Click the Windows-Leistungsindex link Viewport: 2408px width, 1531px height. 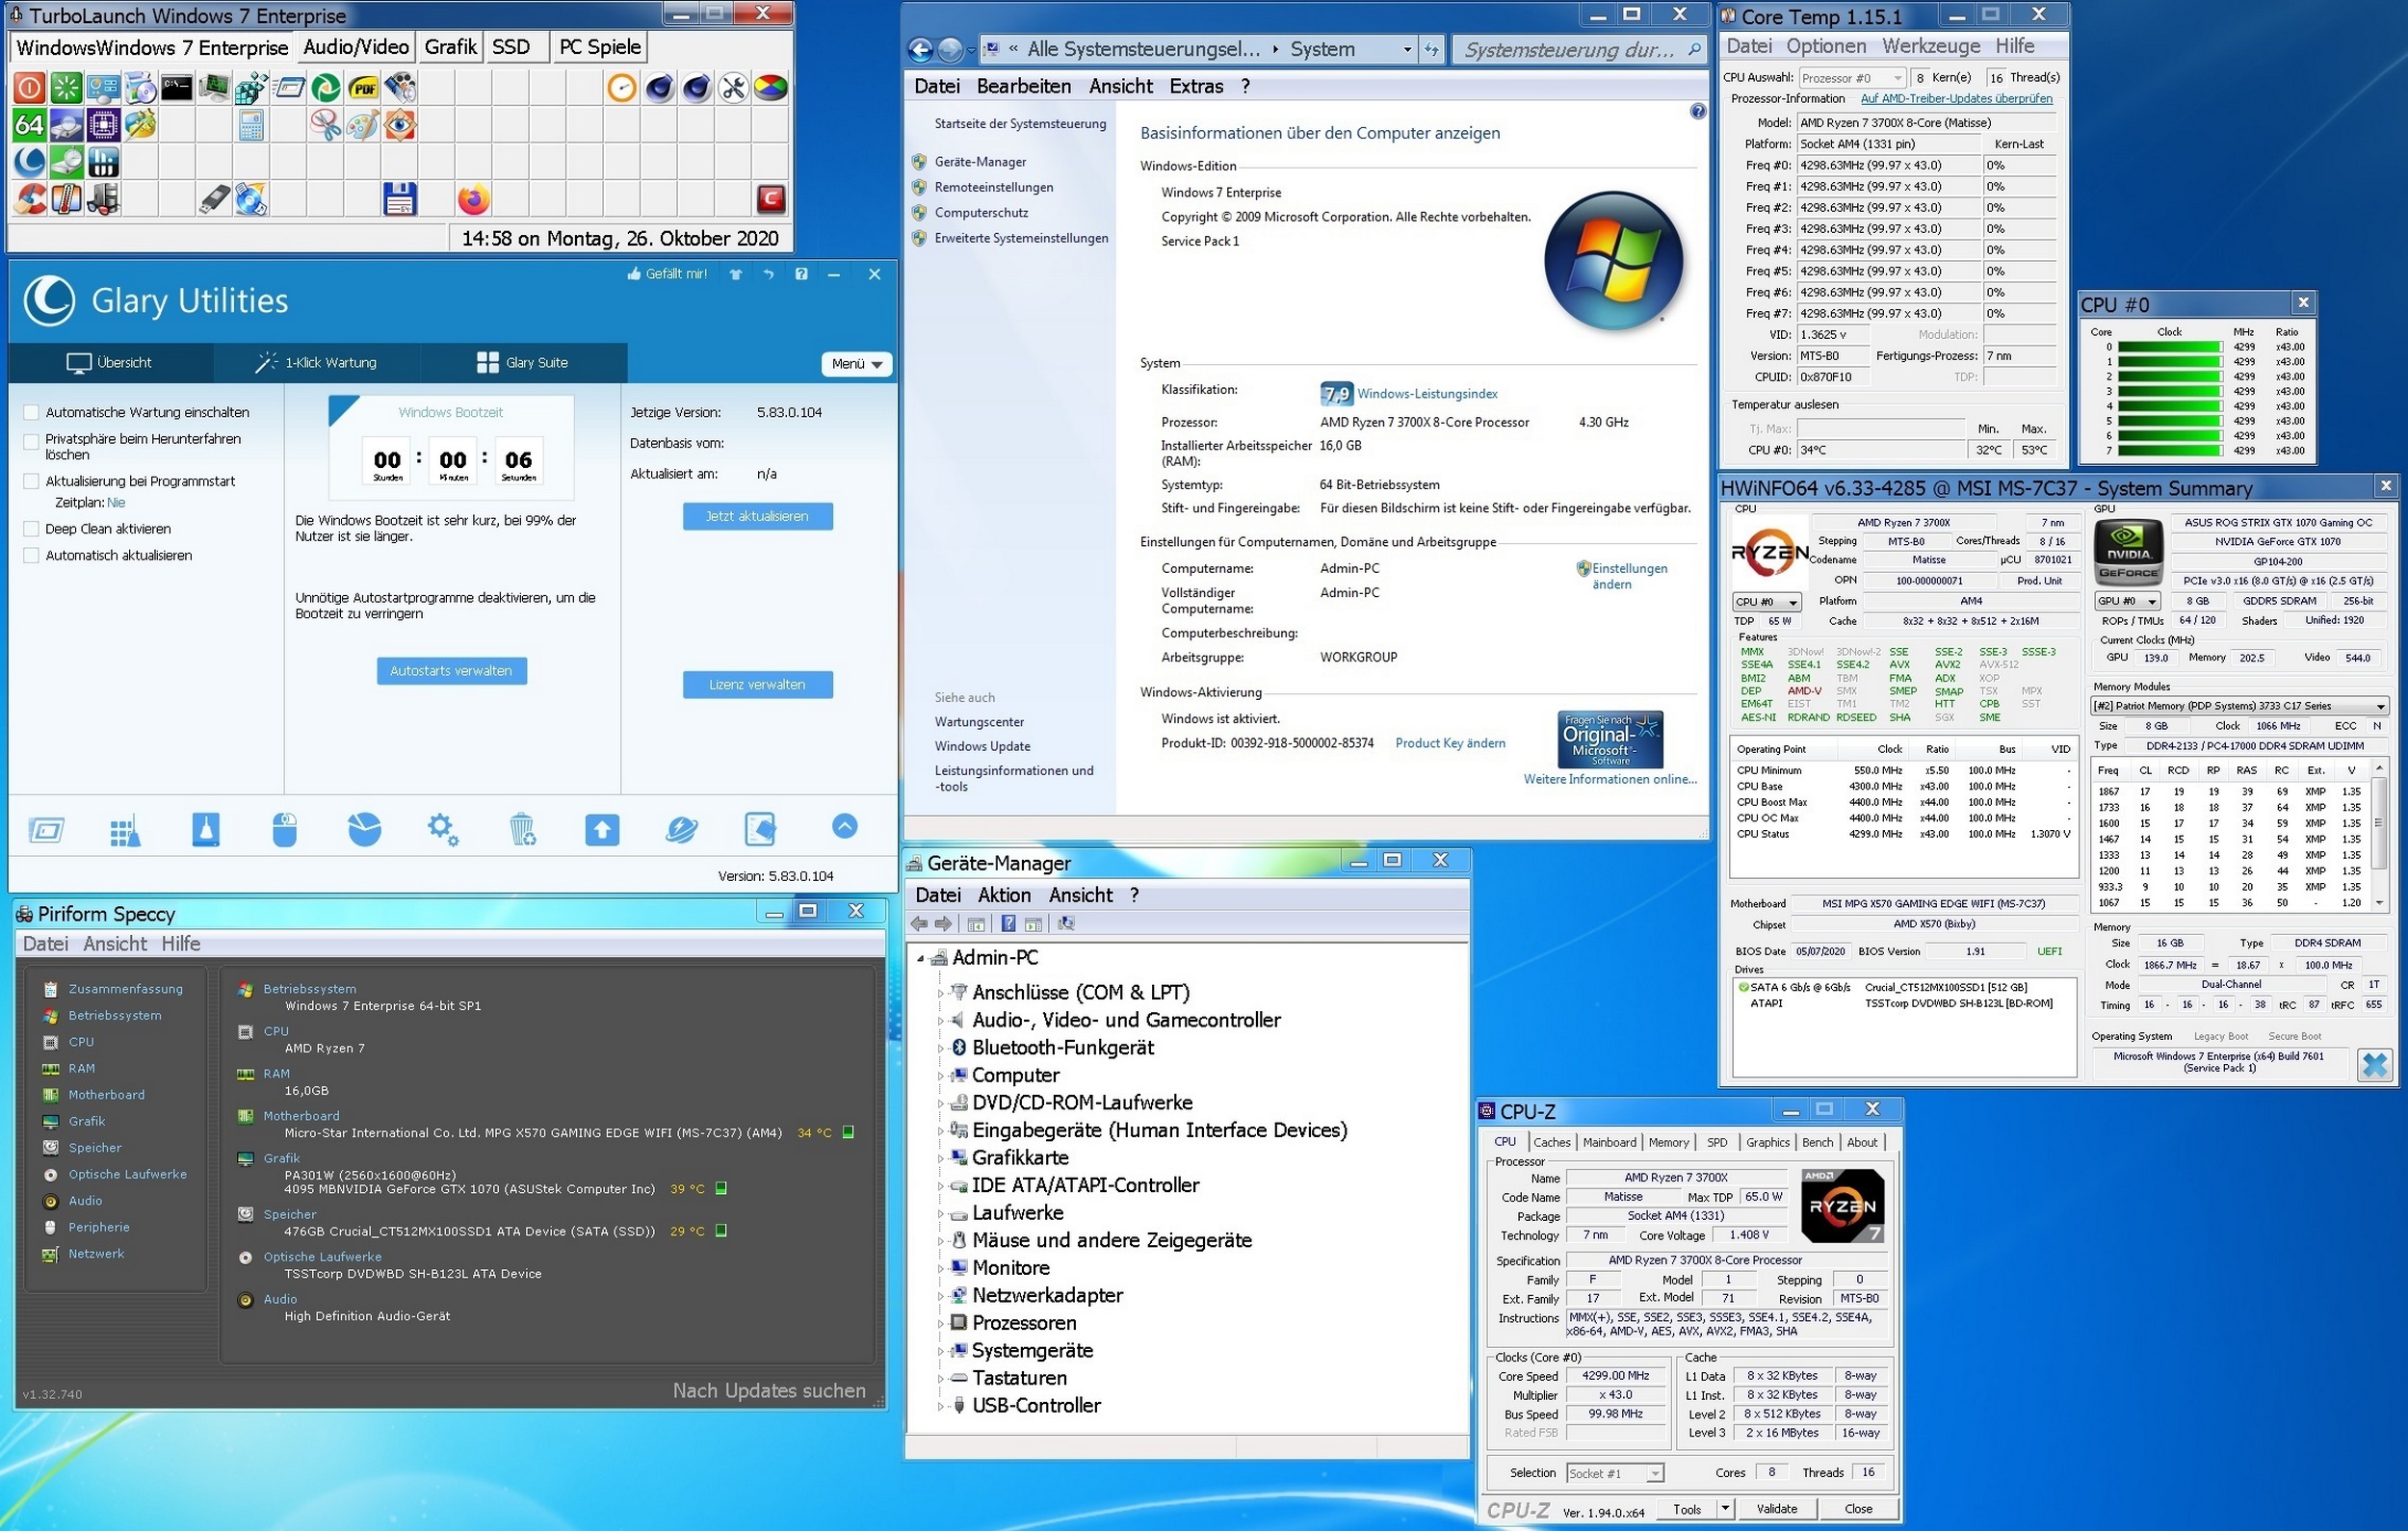point(1426,394)
